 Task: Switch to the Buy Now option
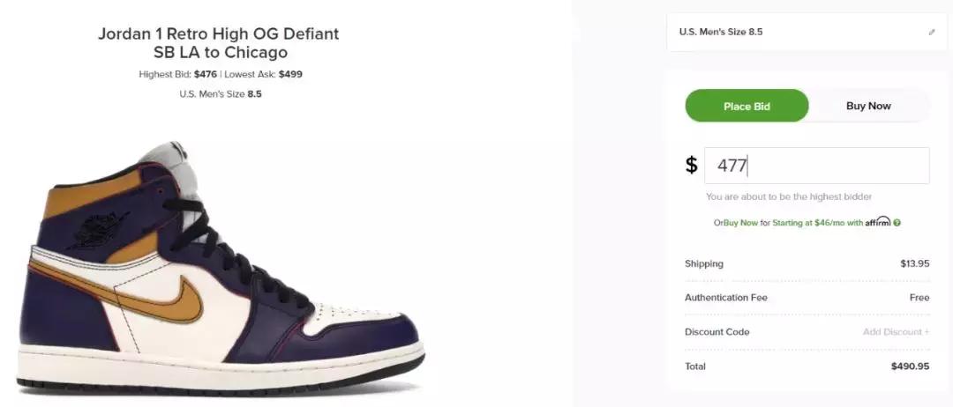(x=868, y=106)
